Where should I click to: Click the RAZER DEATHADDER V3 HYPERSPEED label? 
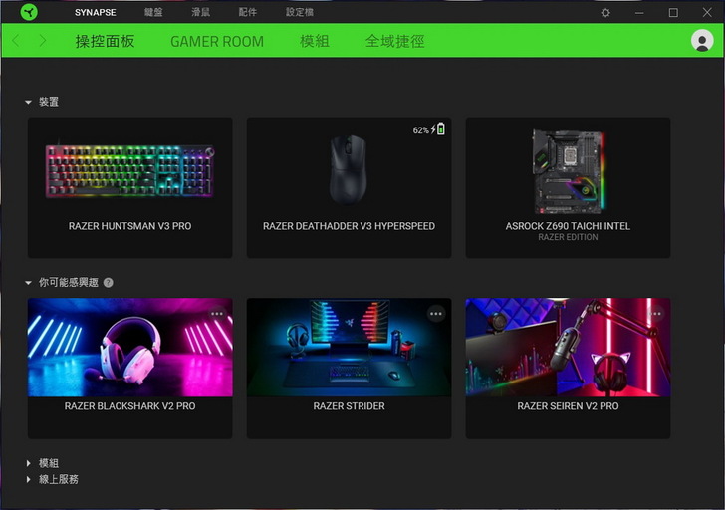pos(350,226)
